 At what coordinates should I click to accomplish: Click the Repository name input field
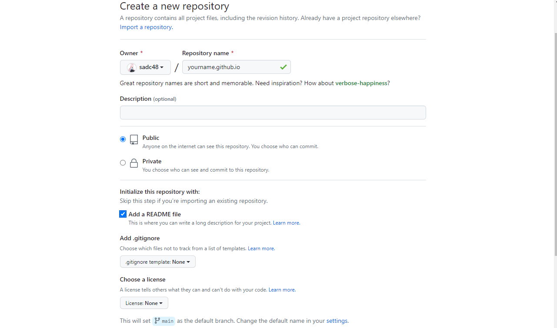pos(236,67)
